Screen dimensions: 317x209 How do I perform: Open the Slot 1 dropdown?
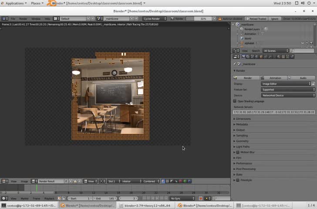(x=114, y=181)
